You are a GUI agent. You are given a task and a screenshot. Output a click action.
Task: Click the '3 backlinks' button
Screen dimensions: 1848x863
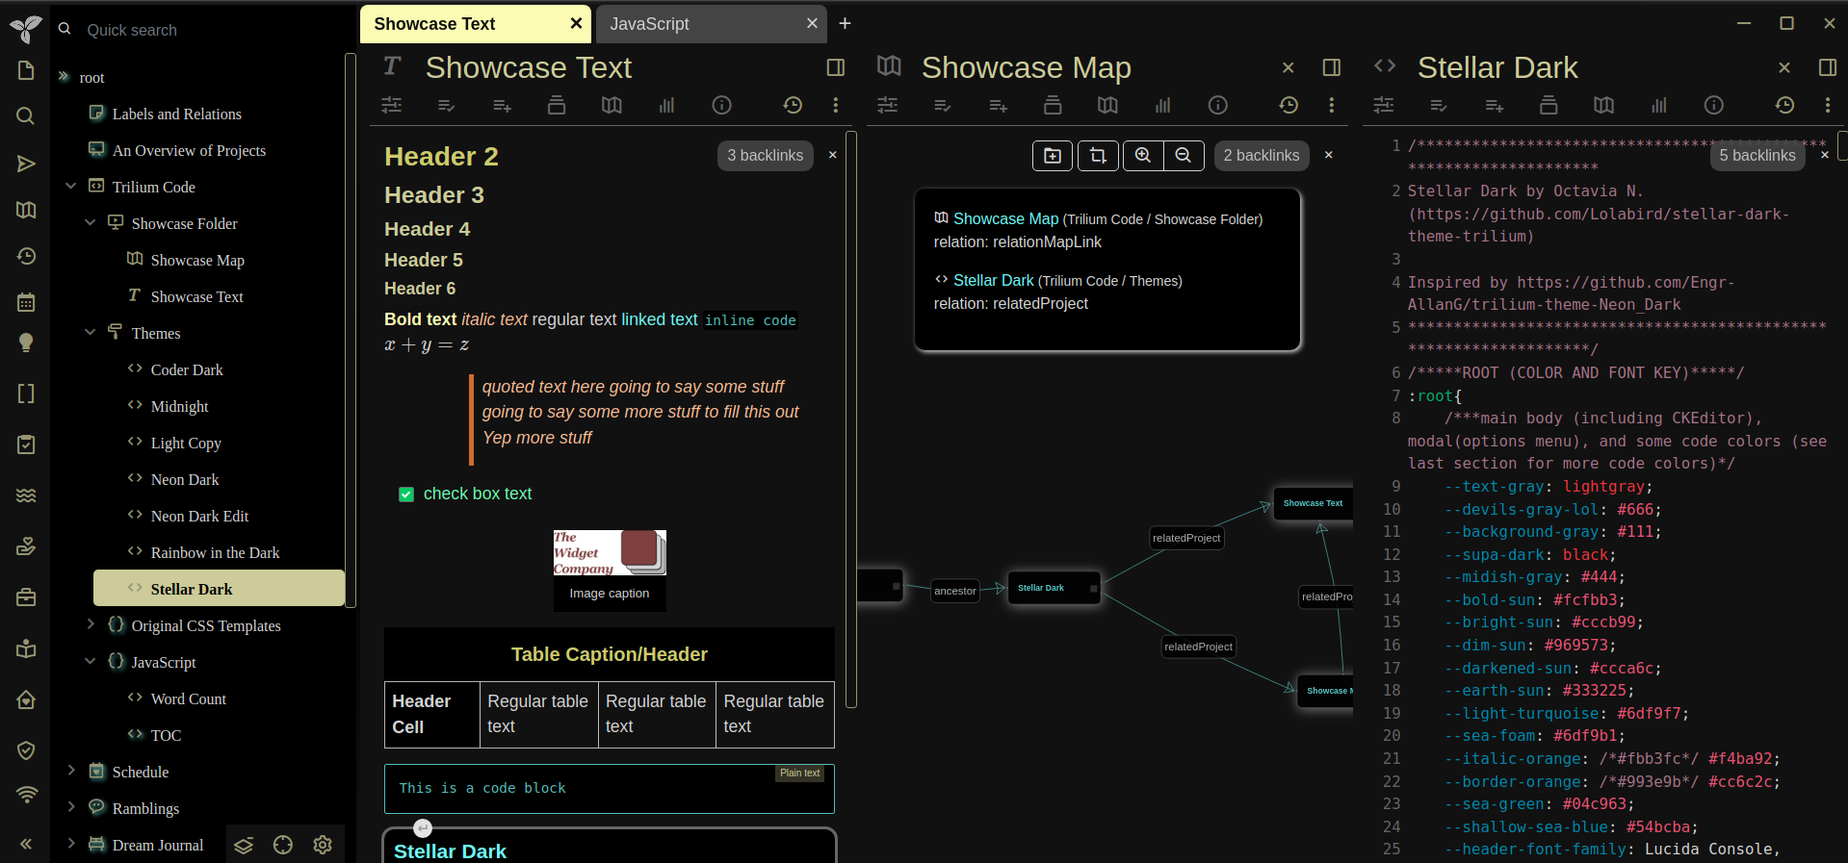(x=765, y=155)
